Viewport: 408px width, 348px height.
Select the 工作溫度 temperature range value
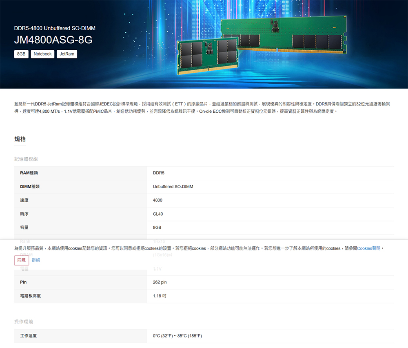point(177,336)
